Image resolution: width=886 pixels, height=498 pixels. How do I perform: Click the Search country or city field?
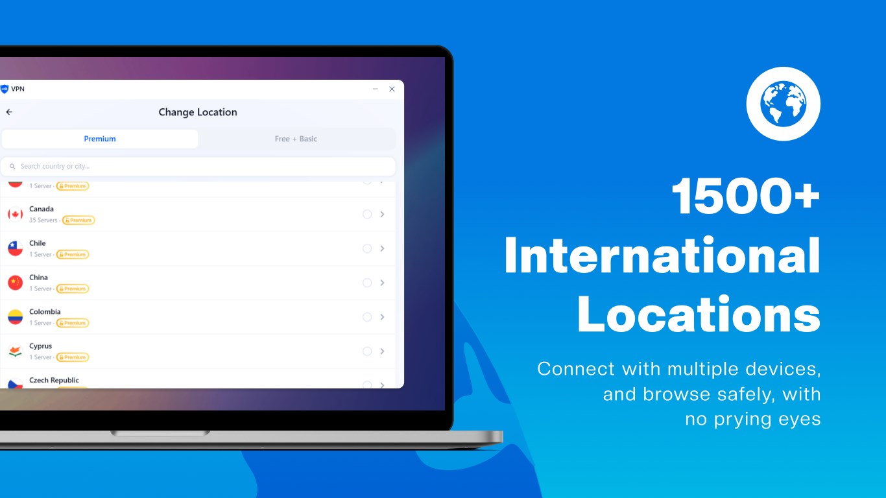pyautogui.click(x=198, y=167)
